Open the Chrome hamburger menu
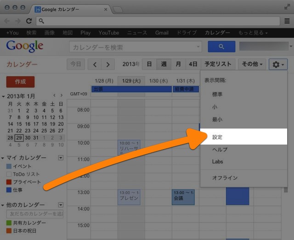294x240 pixels. click(287, 21)
